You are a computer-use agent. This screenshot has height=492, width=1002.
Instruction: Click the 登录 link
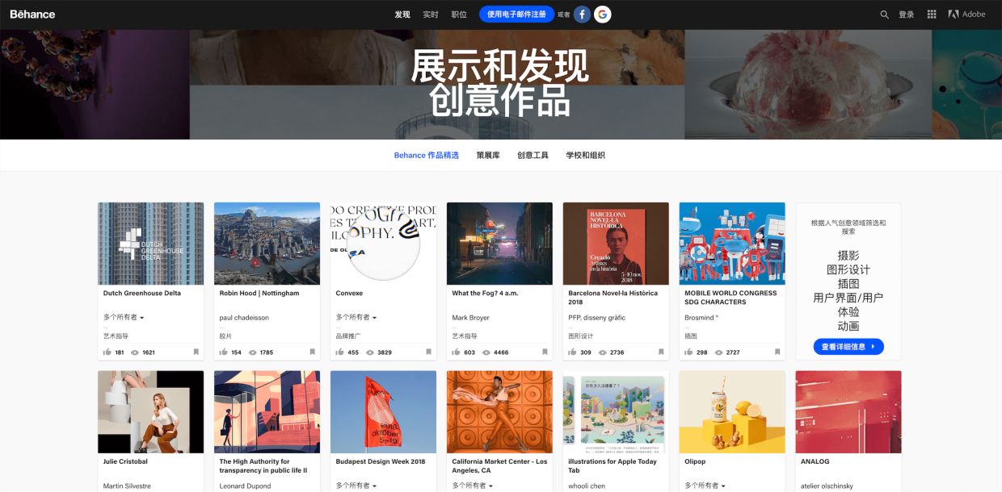tap(907, 15)
